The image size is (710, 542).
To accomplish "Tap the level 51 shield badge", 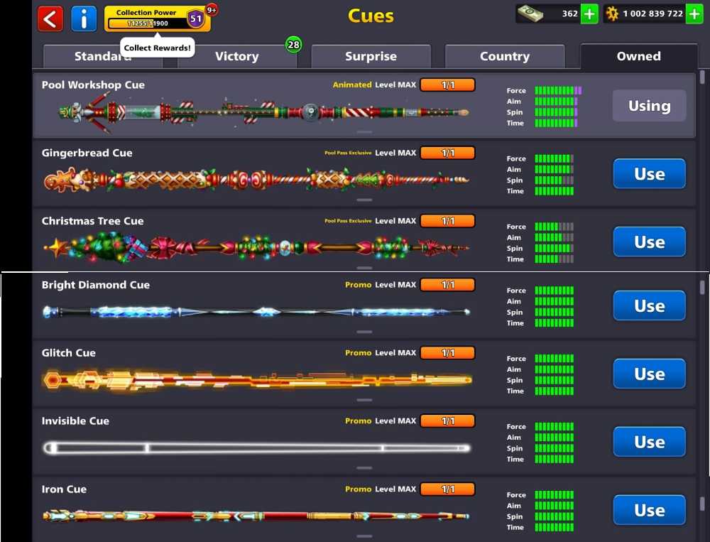I will point(196,19).
